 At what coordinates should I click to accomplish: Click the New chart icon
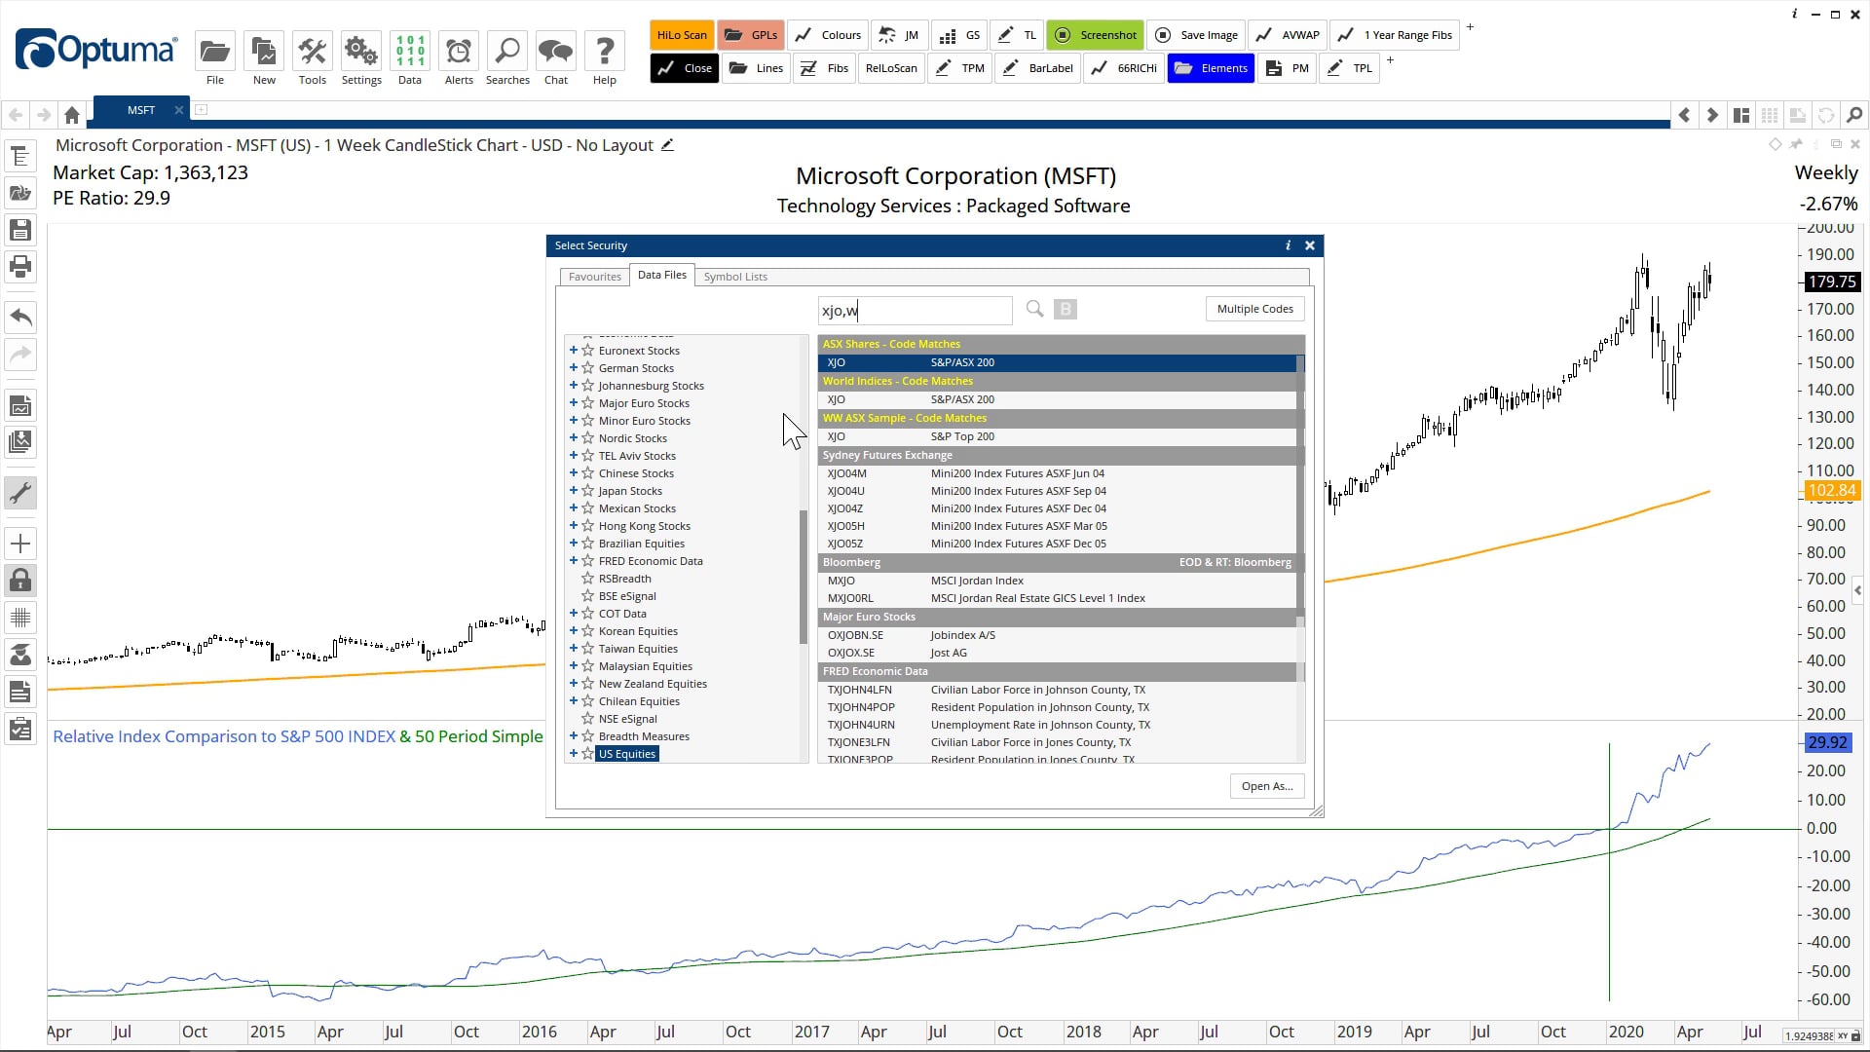tap(264, 51)
